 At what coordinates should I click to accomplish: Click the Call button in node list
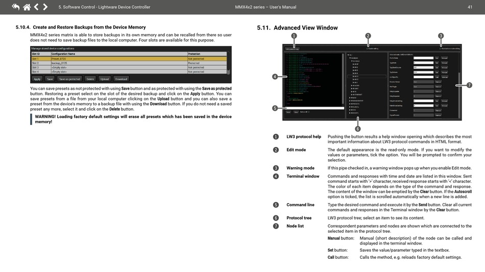point(436,77)
